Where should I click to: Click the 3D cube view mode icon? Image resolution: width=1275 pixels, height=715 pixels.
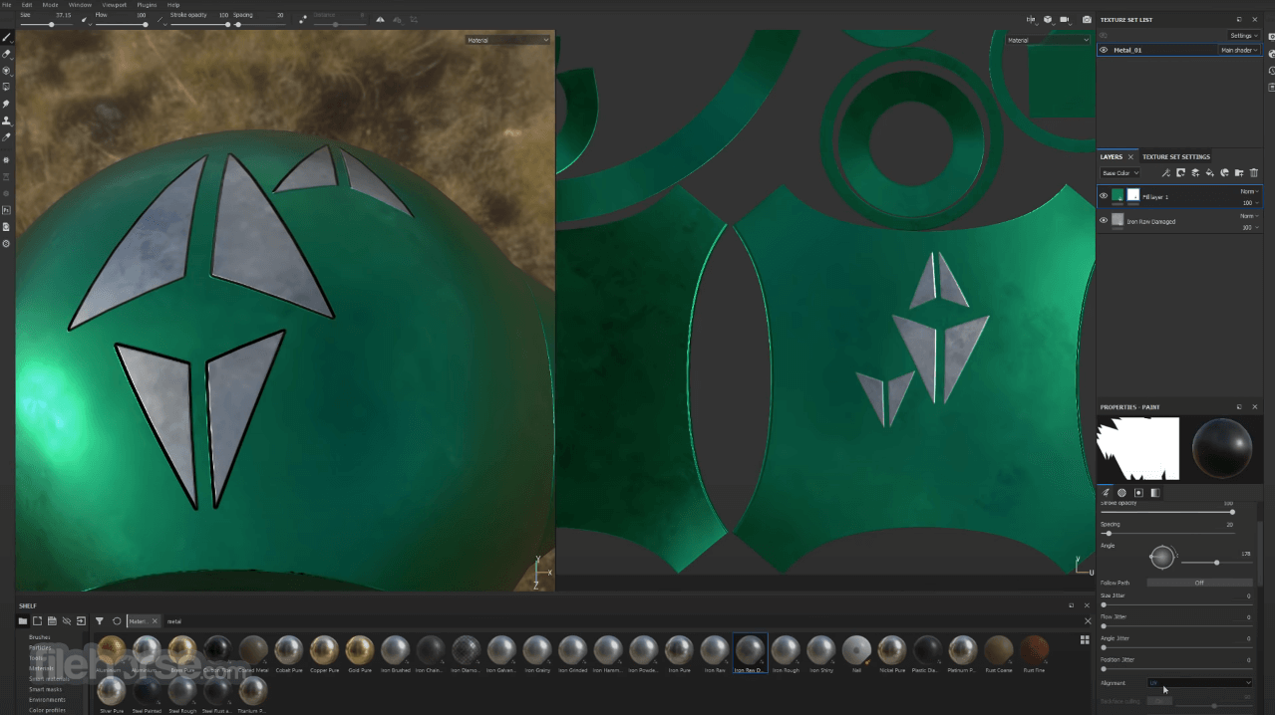1048,20
